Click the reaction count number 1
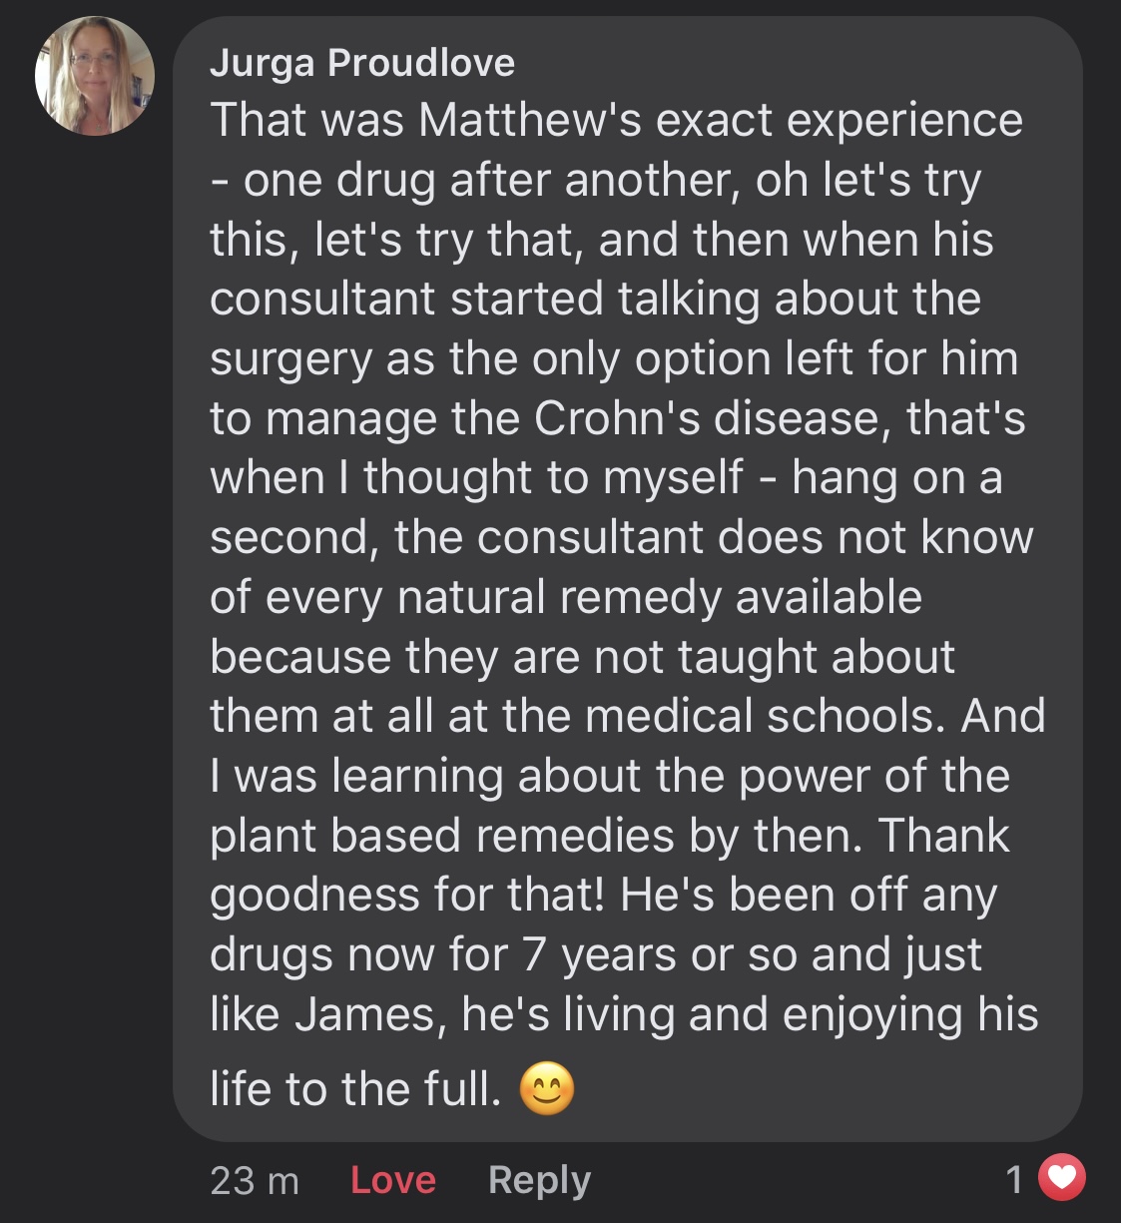The image size is (1121, 1223). click(x=1015, y=1180)
